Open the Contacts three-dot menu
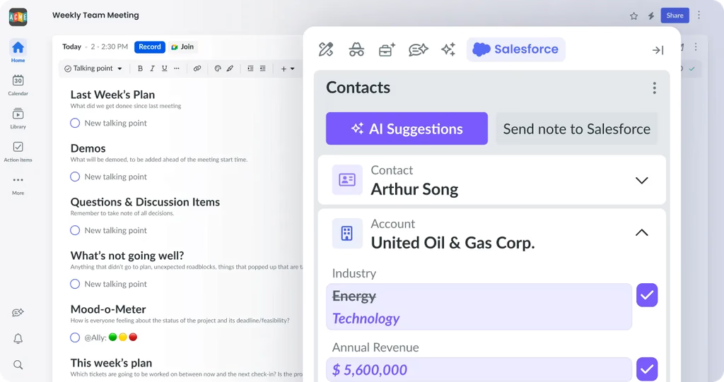Viewport: 724px width, 382px height. click(654, 88)
